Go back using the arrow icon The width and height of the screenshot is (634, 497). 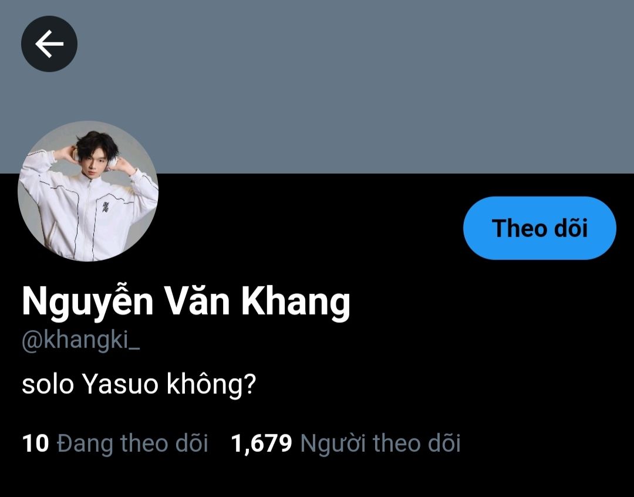click(49, 43)
